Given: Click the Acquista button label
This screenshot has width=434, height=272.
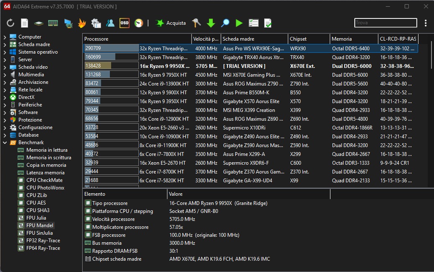Looking at the screenshot, I should [x=176, y=23].
